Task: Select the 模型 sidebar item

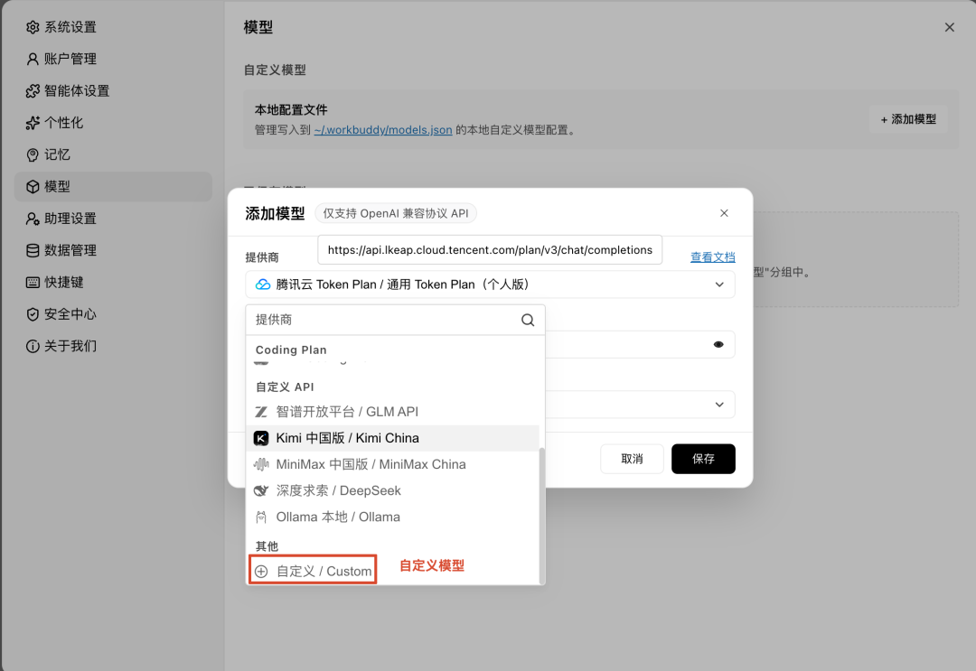Action: pos(113,187)
